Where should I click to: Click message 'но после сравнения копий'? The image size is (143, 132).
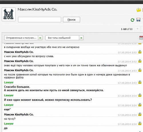pyautogui.click(x=67, y=76)
